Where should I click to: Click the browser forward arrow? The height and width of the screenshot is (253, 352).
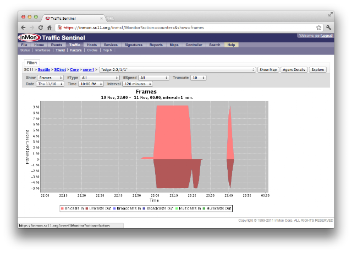32,28
